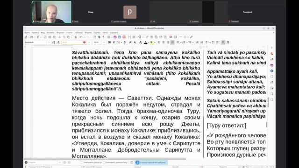The width and height of the screenshot is (299, 168).
Task: Open sidebar Navigator compass icon
Action: pos(272,71)
